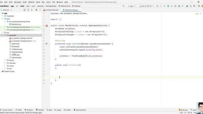Select thailand.png in drawable folder
203x114 pixels.
pyautogui.click(x=16, y=58)
